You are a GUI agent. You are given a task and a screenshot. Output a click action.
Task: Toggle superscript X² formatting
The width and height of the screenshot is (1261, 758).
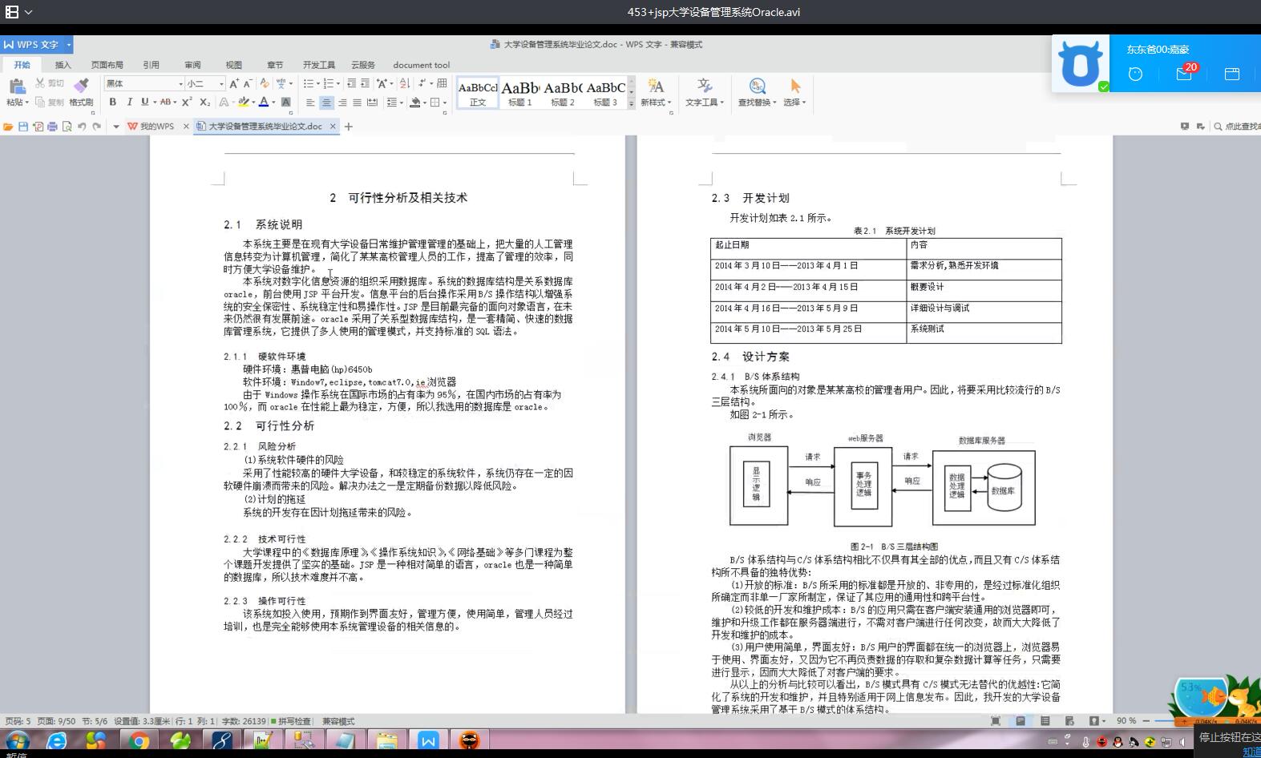187,102
